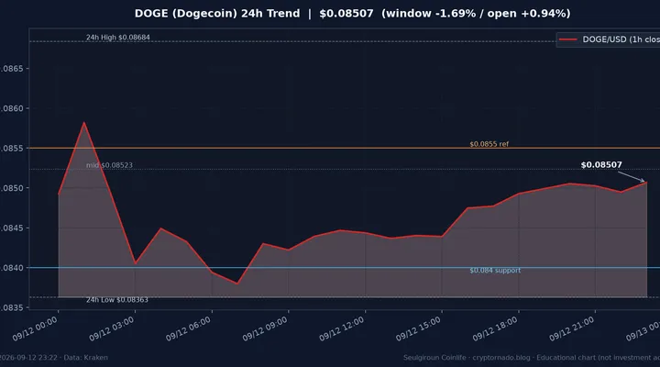Click the .0835 y-axis tick label
This screenshot has width=660, height=367.
pyautogui.click(x=12, y=307)
